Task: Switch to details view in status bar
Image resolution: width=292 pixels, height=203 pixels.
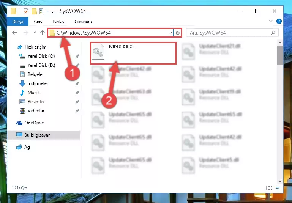Action: click(x=269, y=188)
